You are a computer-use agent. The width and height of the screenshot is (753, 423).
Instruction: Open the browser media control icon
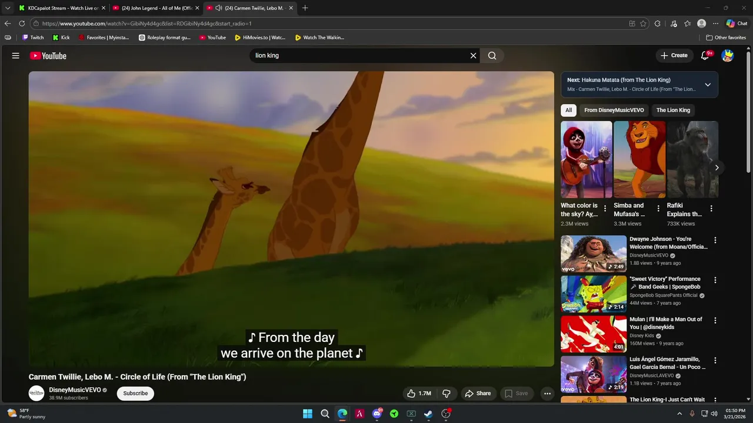pos(674,23)
